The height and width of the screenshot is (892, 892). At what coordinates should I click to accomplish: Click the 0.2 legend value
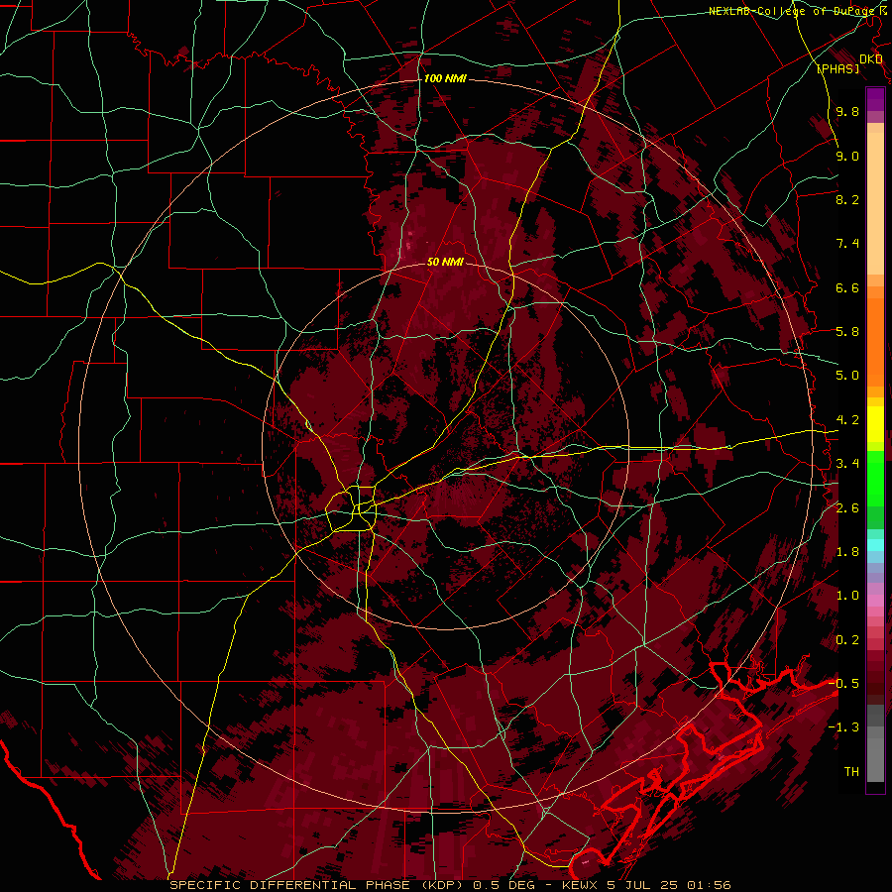pyautogui.click(x=847, y=640)
